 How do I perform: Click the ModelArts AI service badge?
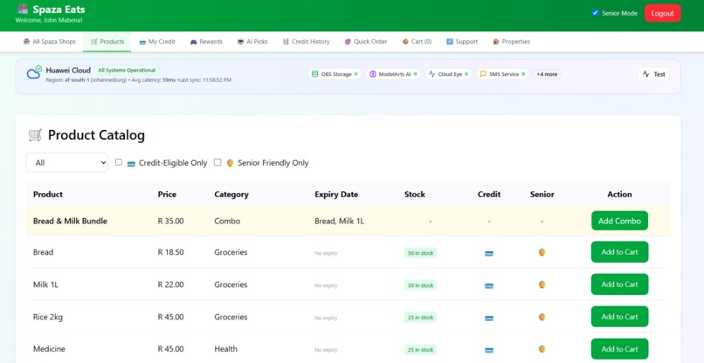[393, 74]
